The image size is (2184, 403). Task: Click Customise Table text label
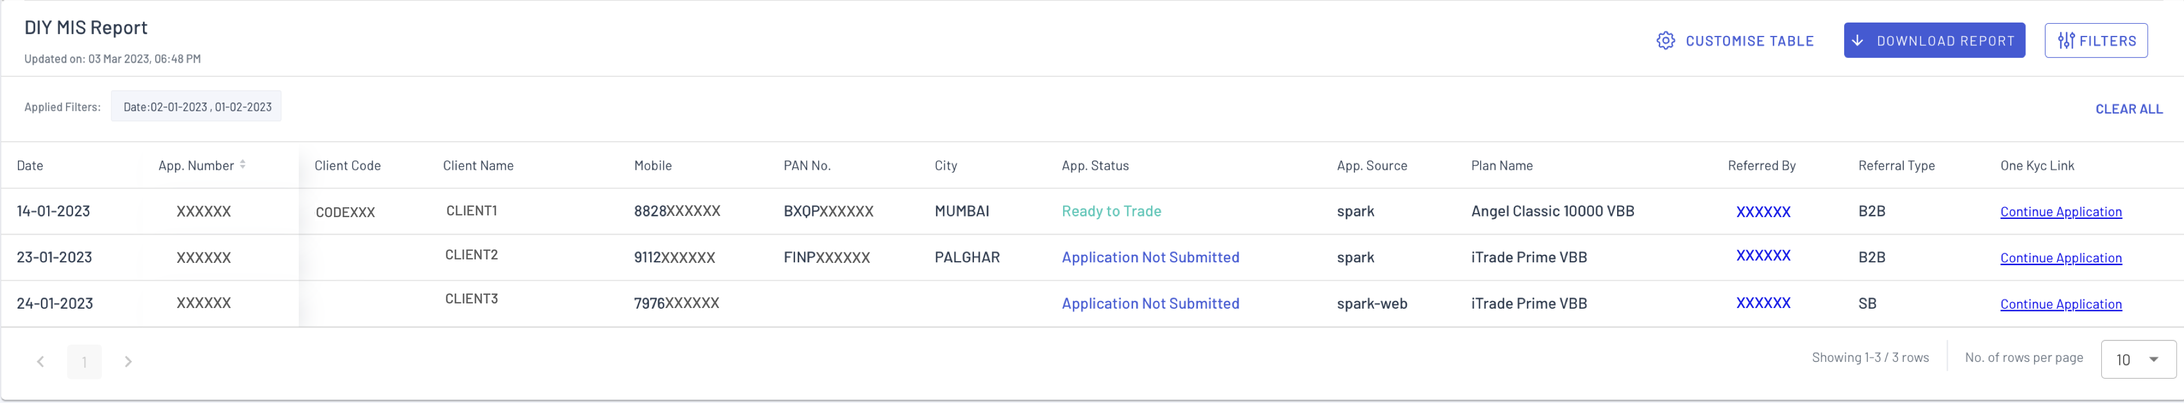coord(1749,41)
